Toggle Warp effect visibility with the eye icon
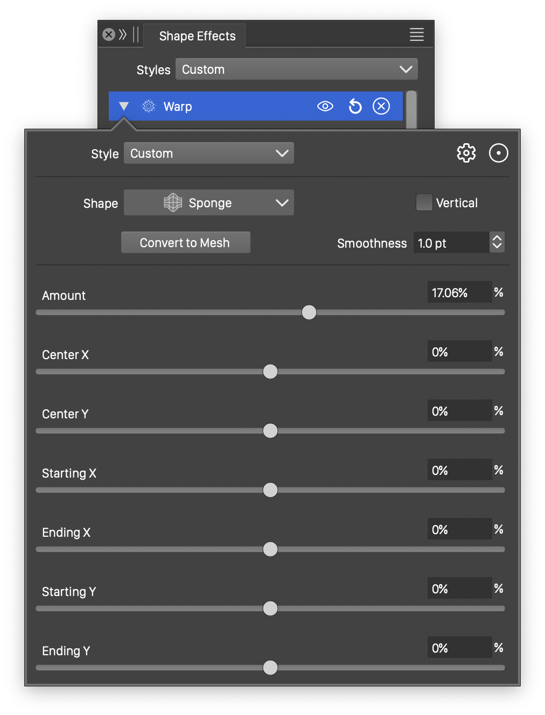The width and height of the screenshot is (545, 715). pyautogui.click(x=325, y=106)
